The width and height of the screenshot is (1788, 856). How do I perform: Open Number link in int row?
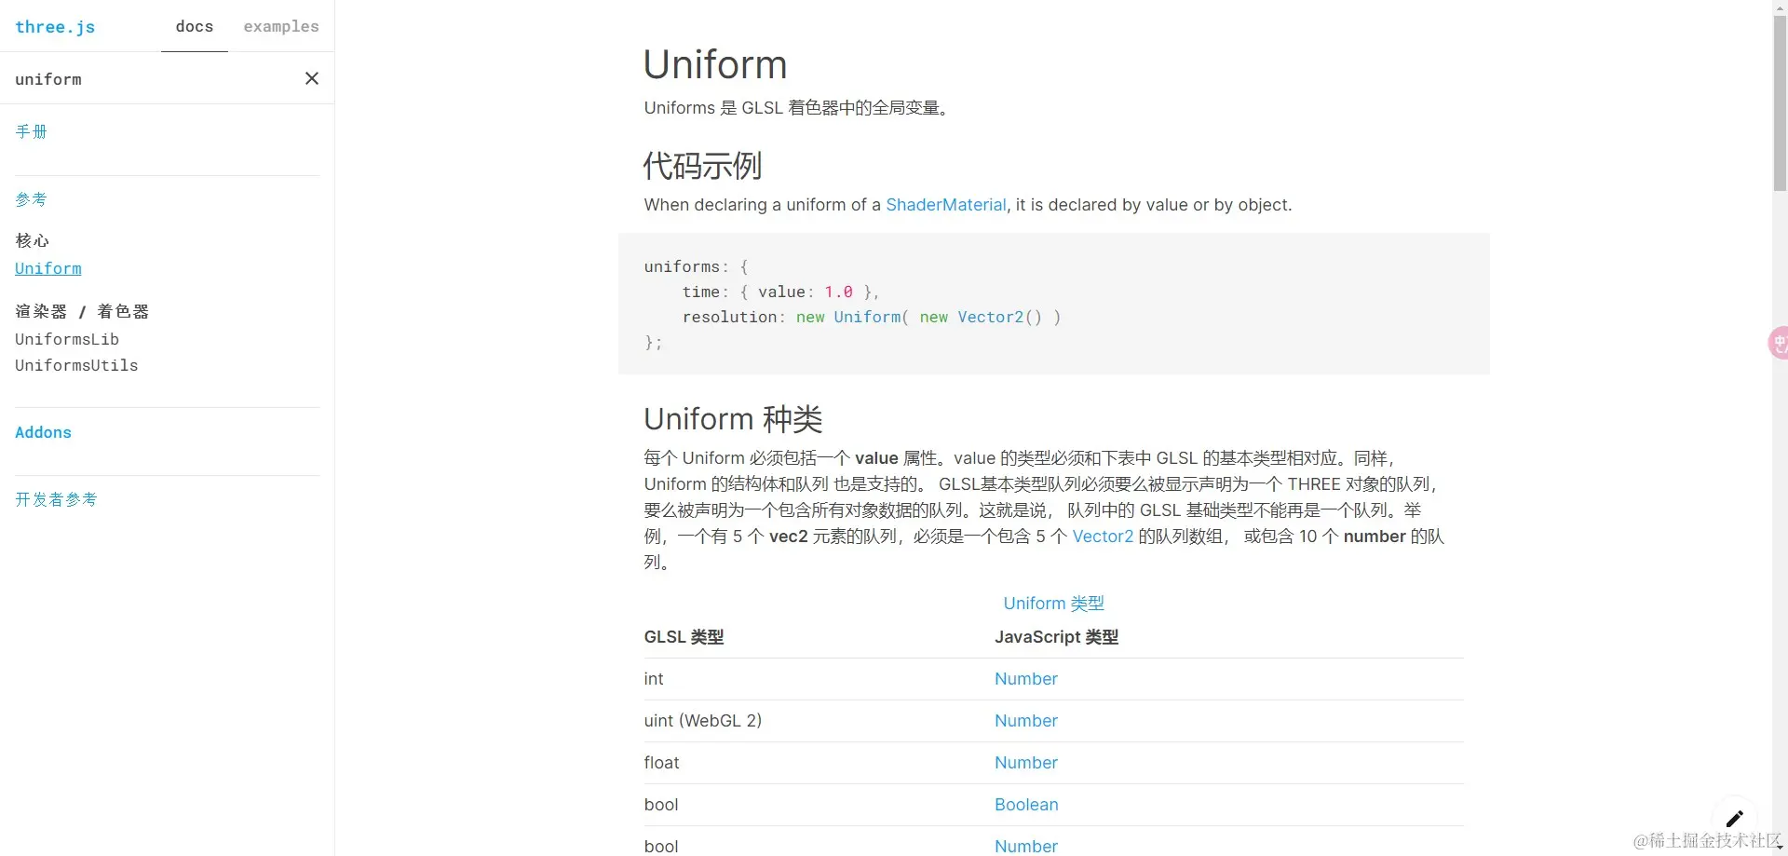[x=1025, y=679]
